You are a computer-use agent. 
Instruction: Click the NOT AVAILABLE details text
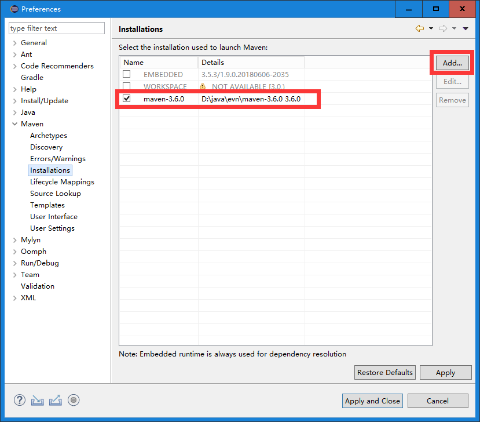[248, 87]
